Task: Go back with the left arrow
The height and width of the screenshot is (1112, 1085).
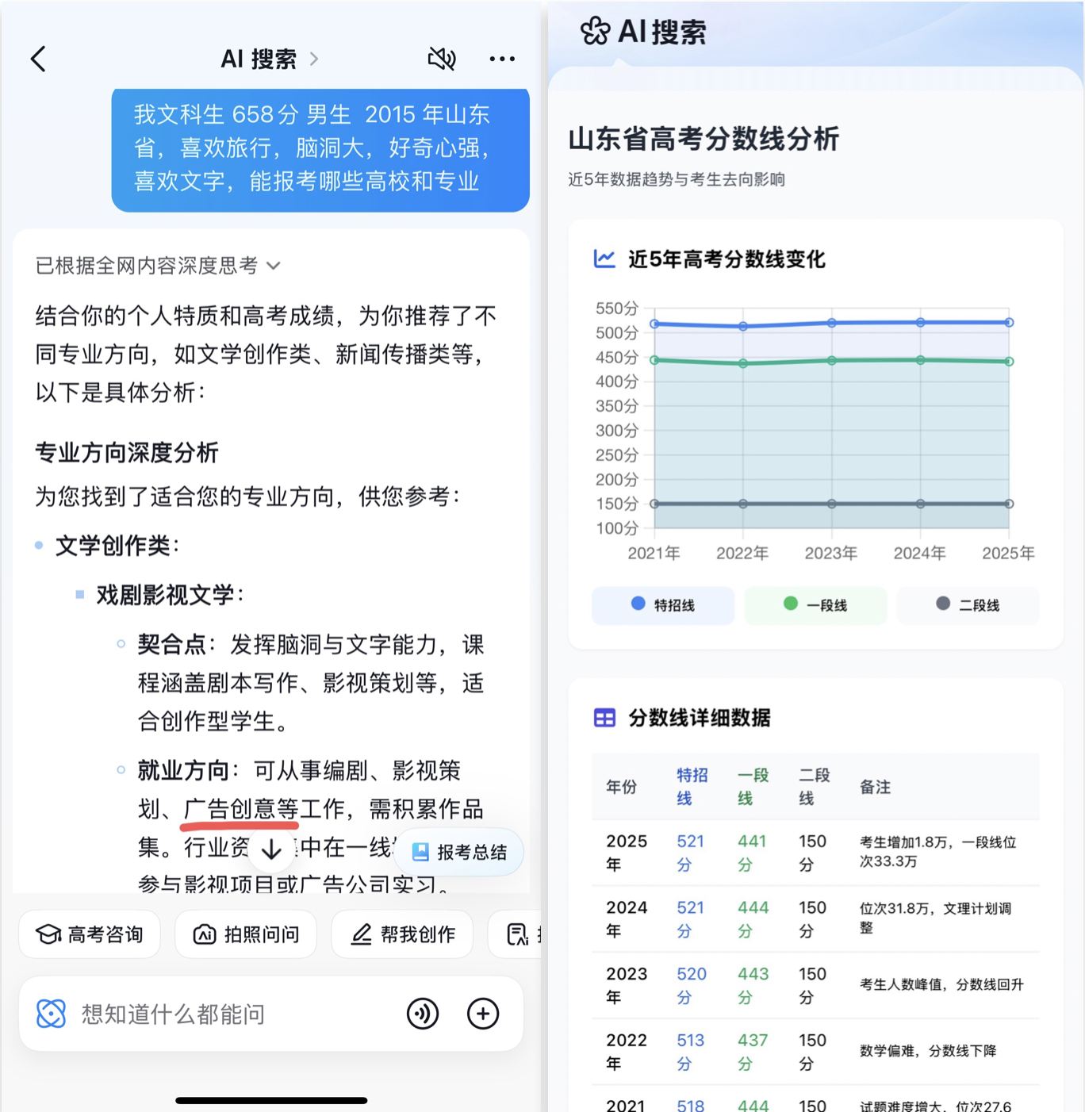Action: (38, 59)
